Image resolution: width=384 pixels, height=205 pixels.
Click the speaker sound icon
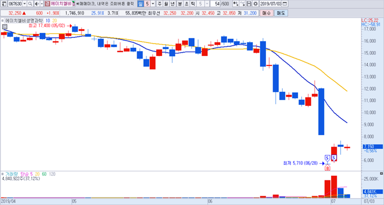point(36,4)
